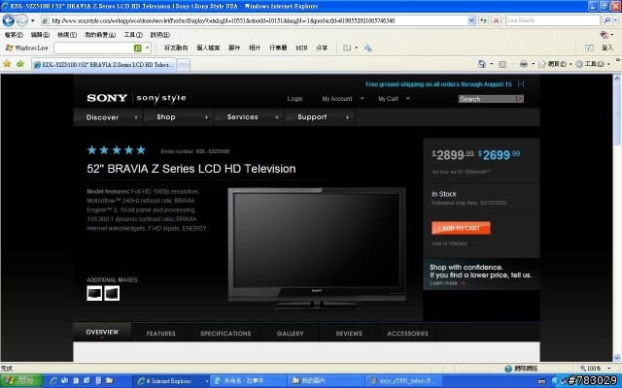Focus the Live Search box
This screenshot has height=388, width=622.
pyautogui.click(x=553, y=20)
